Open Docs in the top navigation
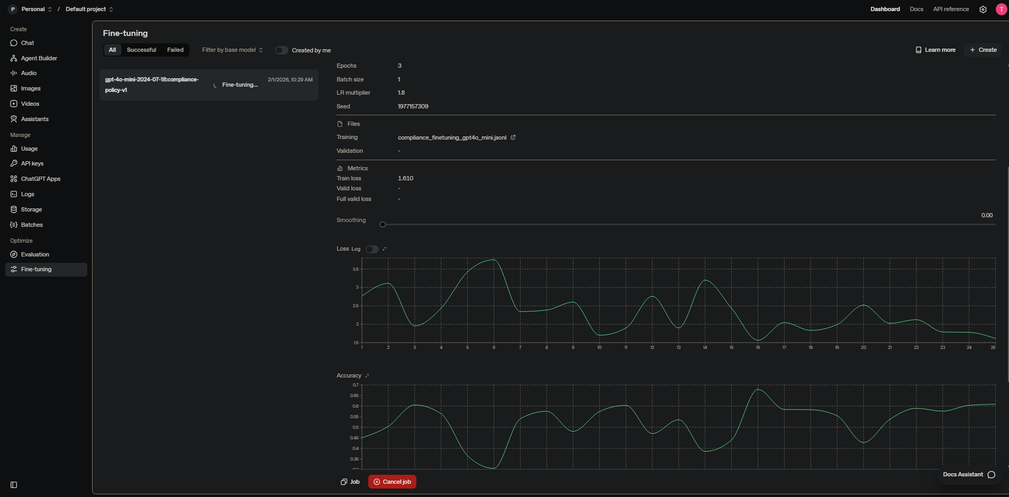Image resolution: width=1009 pixels, height=497 pixels. click(x=916, y=10)
